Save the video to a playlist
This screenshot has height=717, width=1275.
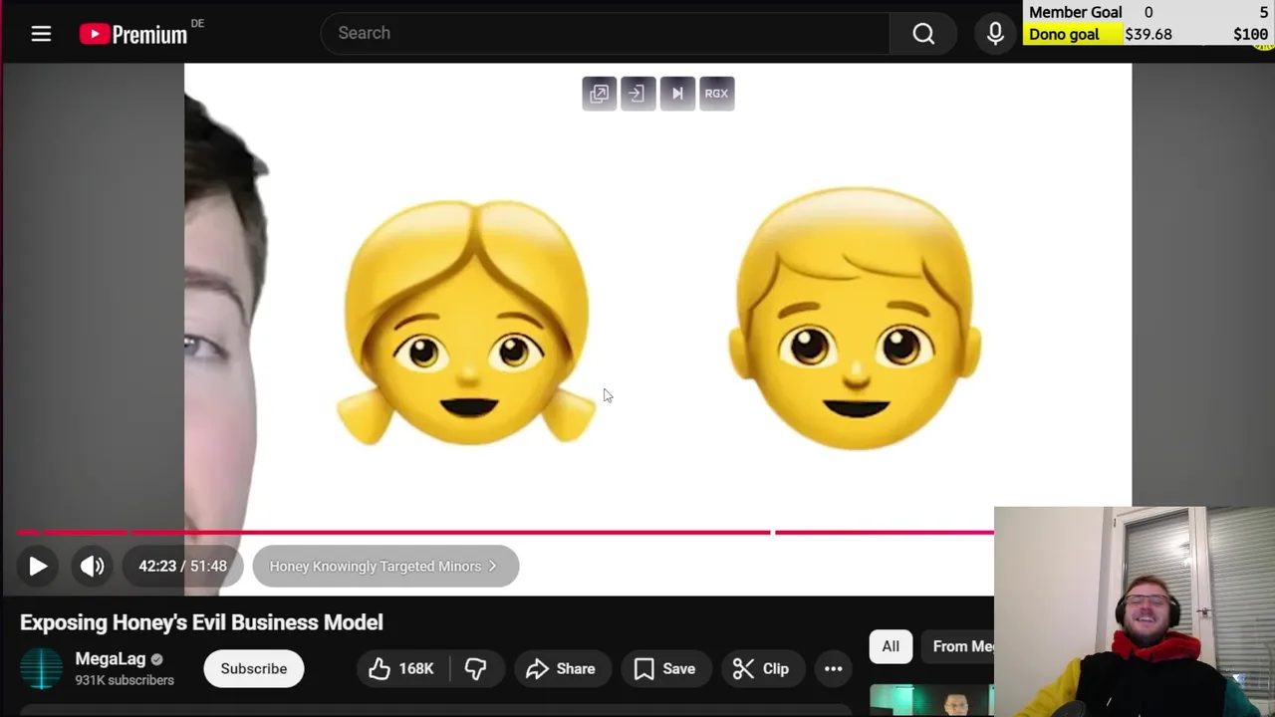[x=664, y=668]
